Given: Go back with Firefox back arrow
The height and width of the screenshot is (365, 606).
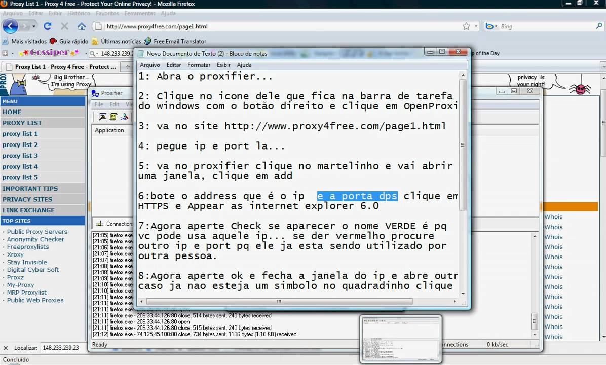Looking at the screenshot, I should coord(11,26).
